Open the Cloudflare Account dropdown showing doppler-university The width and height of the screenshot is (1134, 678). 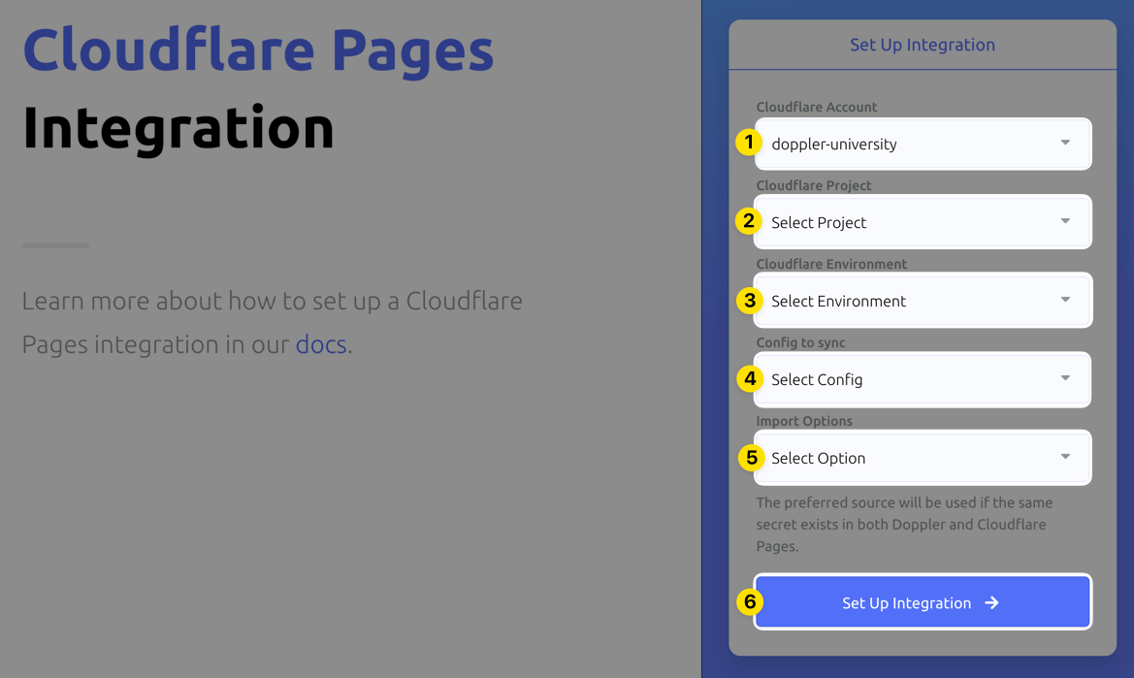coord(923,144)
